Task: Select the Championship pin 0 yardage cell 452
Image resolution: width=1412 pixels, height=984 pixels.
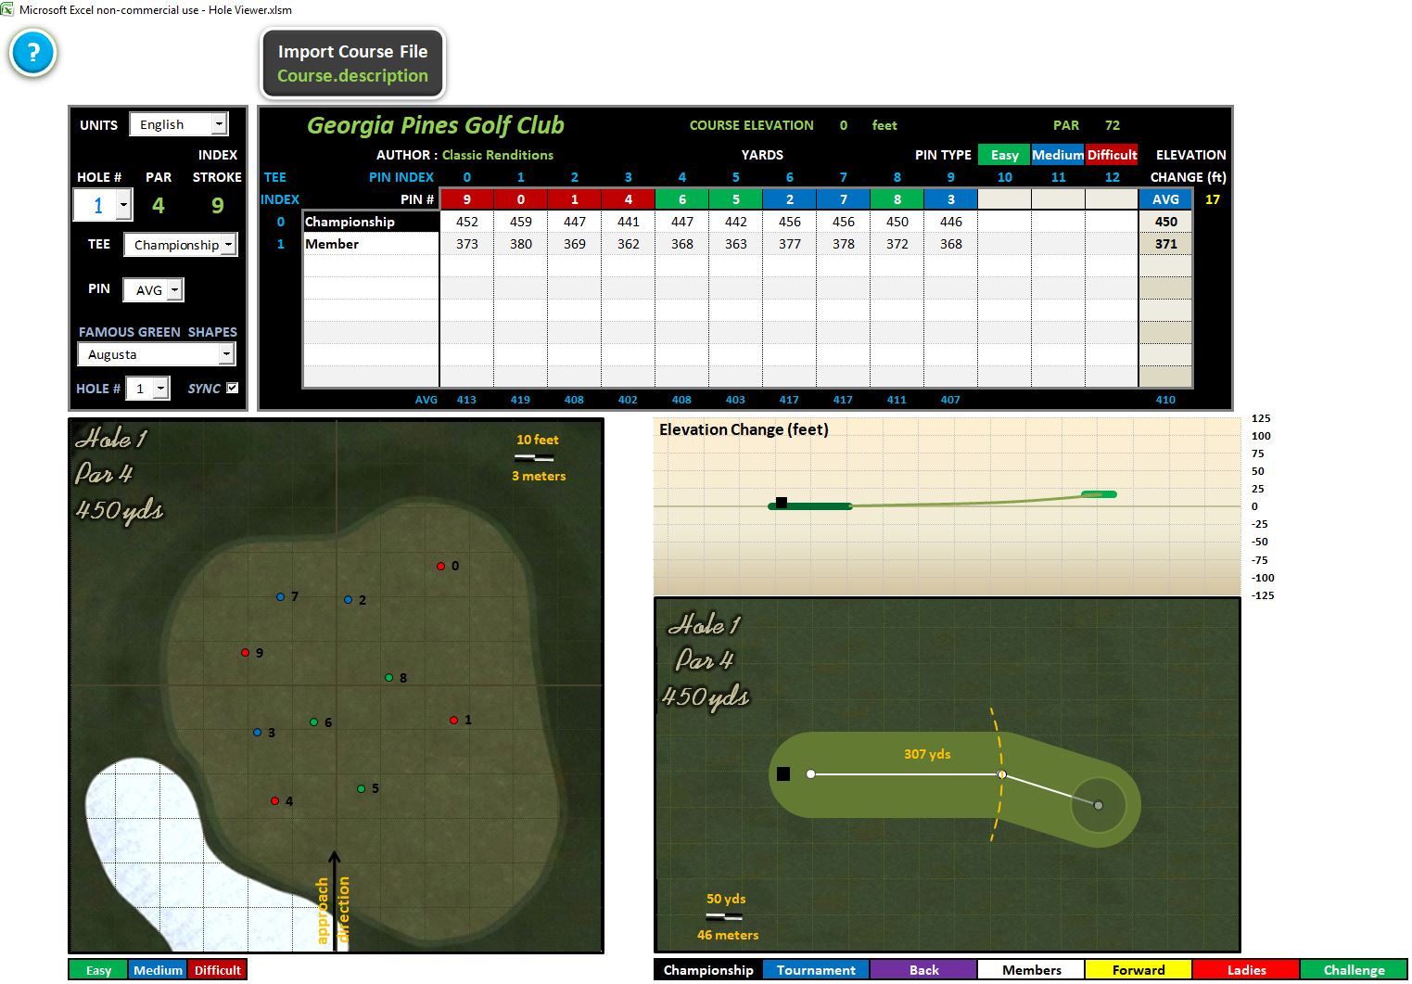Action: click(x=467, y=222)
